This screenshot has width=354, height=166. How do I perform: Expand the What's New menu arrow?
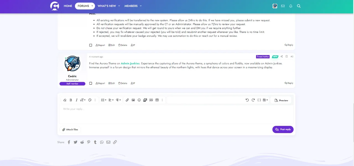click(119, 6)
